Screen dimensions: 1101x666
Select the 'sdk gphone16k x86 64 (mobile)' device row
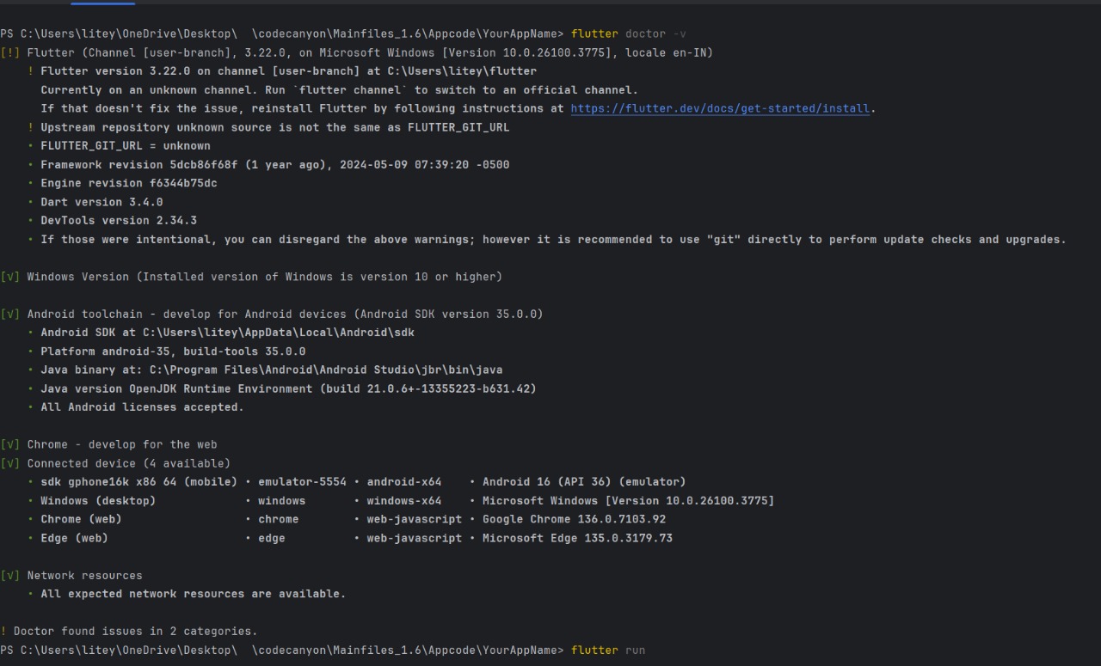pos(357,482)
